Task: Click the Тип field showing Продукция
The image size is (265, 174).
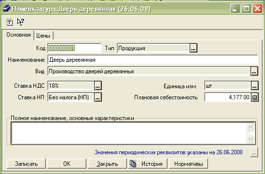Action: click(x=153, y=48)
